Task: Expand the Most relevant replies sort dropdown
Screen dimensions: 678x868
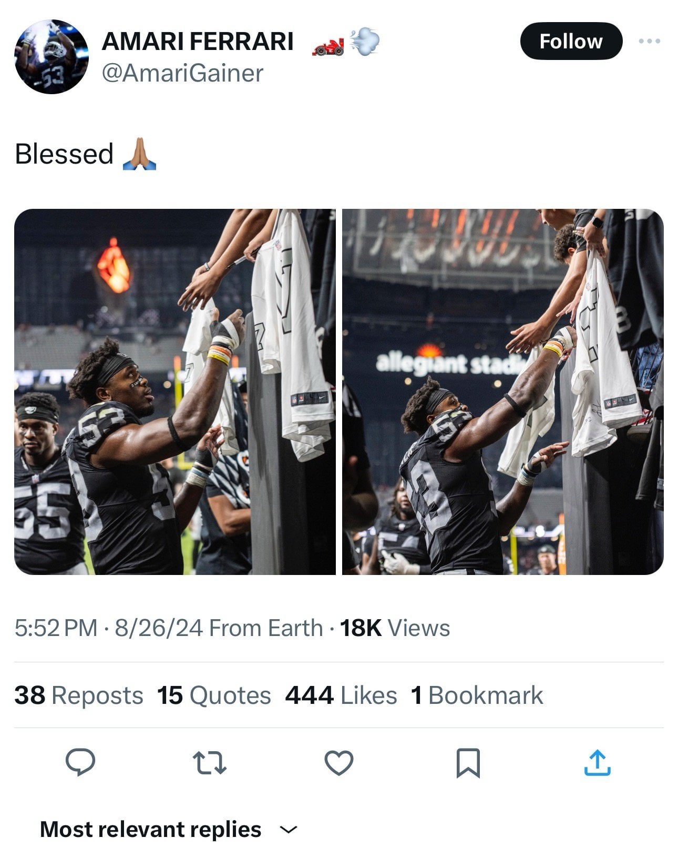Action: tap(150, 830)
